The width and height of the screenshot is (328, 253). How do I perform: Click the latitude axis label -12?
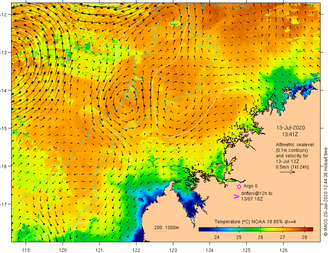(x=4, y=15)
